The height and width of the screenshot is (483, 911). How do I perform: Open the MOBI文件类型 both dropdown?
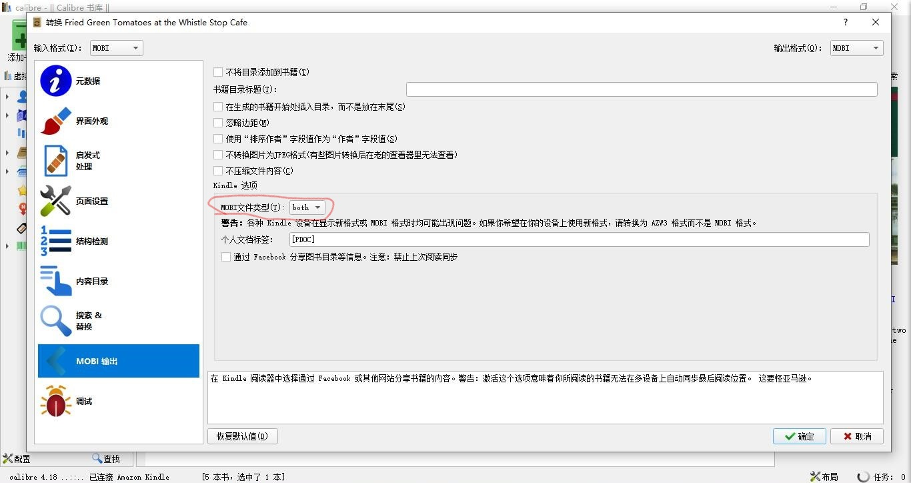307,207
